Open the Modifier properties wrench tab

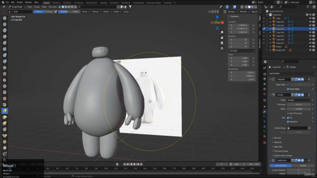[x=264, y=112]
